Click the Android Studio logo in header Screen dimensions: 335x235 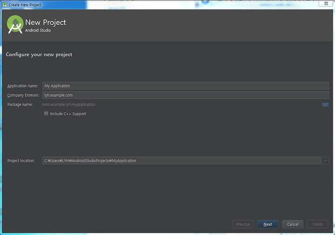pos(15,25)
